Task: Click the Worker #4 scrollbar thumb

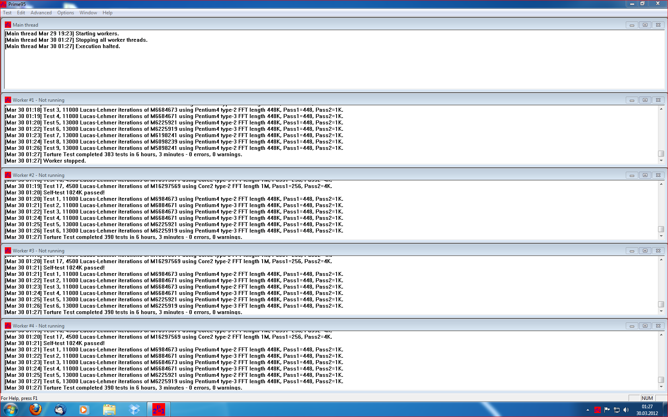Action: click(x=661, y=380)
